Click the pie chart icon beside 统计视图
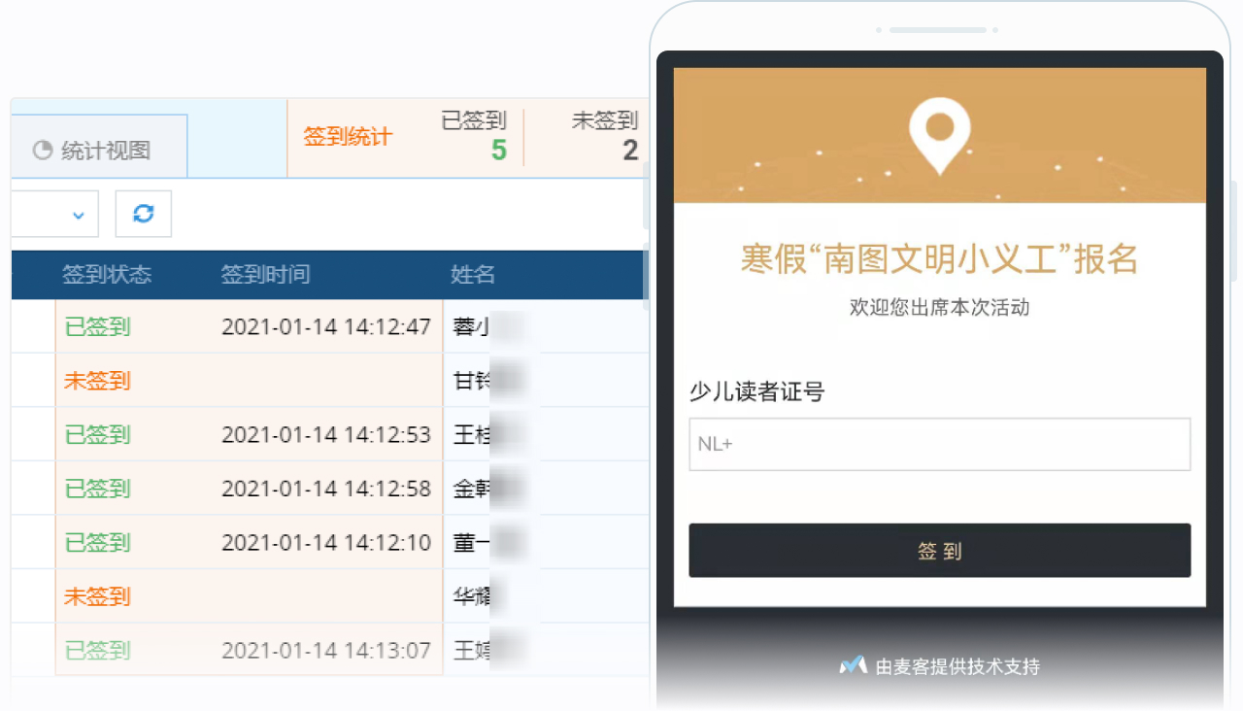Image resolution: width=1243 pixels, height=711 pixels. tap(42, 151)
